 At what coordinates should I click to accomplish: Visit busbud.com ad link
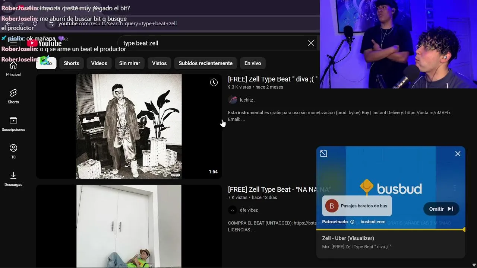(x=373, y=222)
